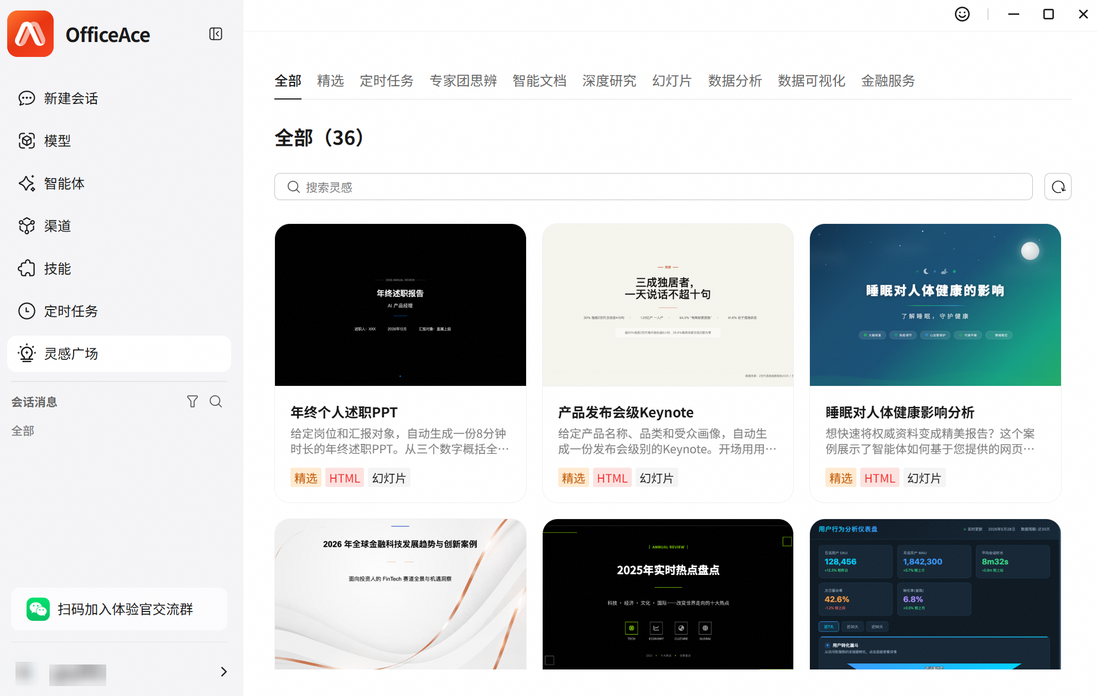Click the 灵感广场 lightbulb icon

pos(27,354)
